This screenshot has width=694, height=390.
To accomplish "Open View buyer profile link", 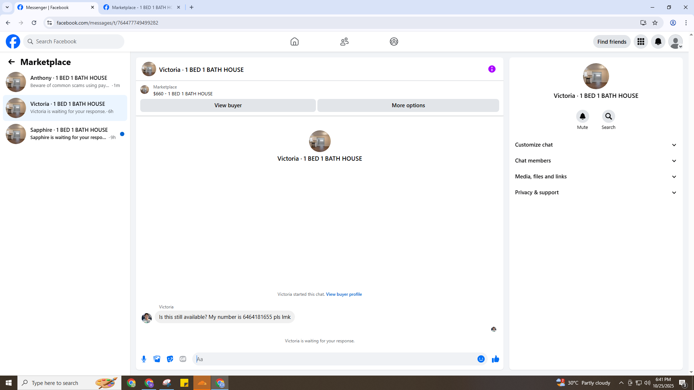I will coord(344,294).
